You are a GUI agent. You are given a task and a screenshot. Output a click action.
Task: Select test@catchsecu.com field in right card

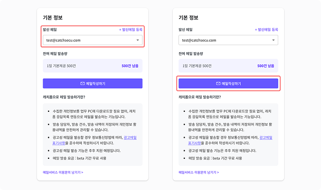pos(228,40)
